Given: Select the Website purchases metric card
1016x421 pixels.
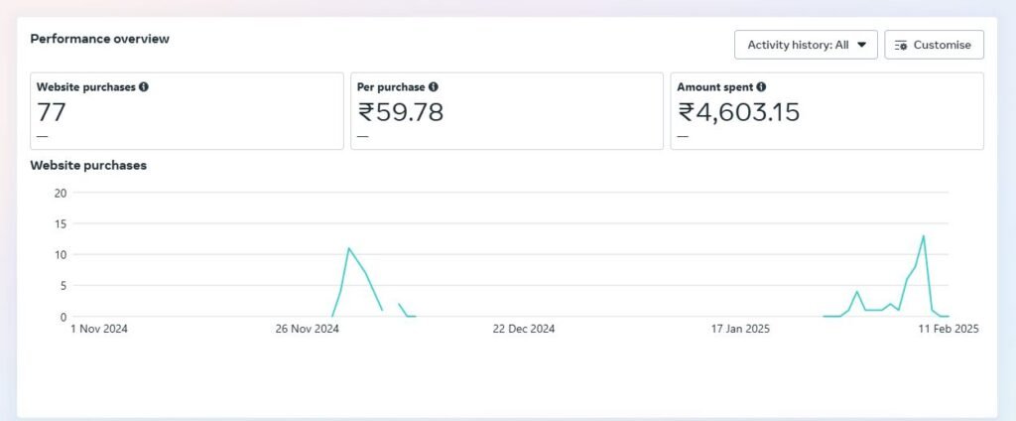Looking at the screenshot, I should (188, 110).
